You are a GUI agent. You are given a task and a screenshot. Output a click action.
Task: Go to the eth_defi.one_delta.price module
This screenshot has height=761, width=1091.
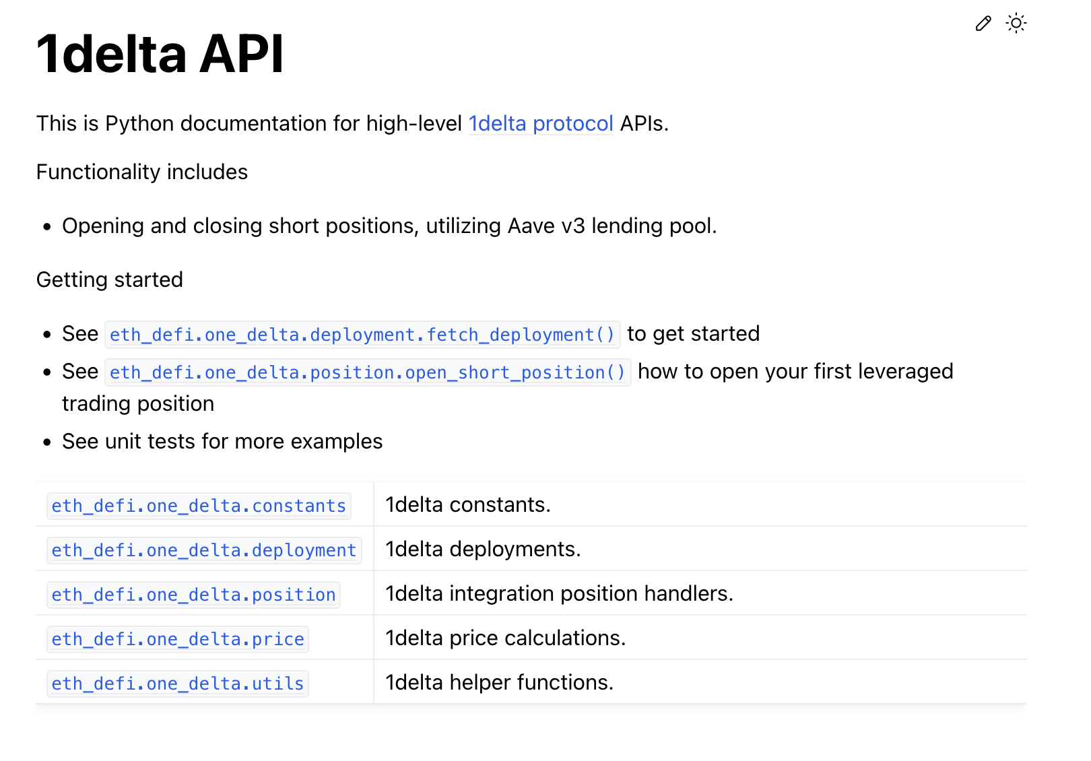pyautogui.click(x=178, y=639)
